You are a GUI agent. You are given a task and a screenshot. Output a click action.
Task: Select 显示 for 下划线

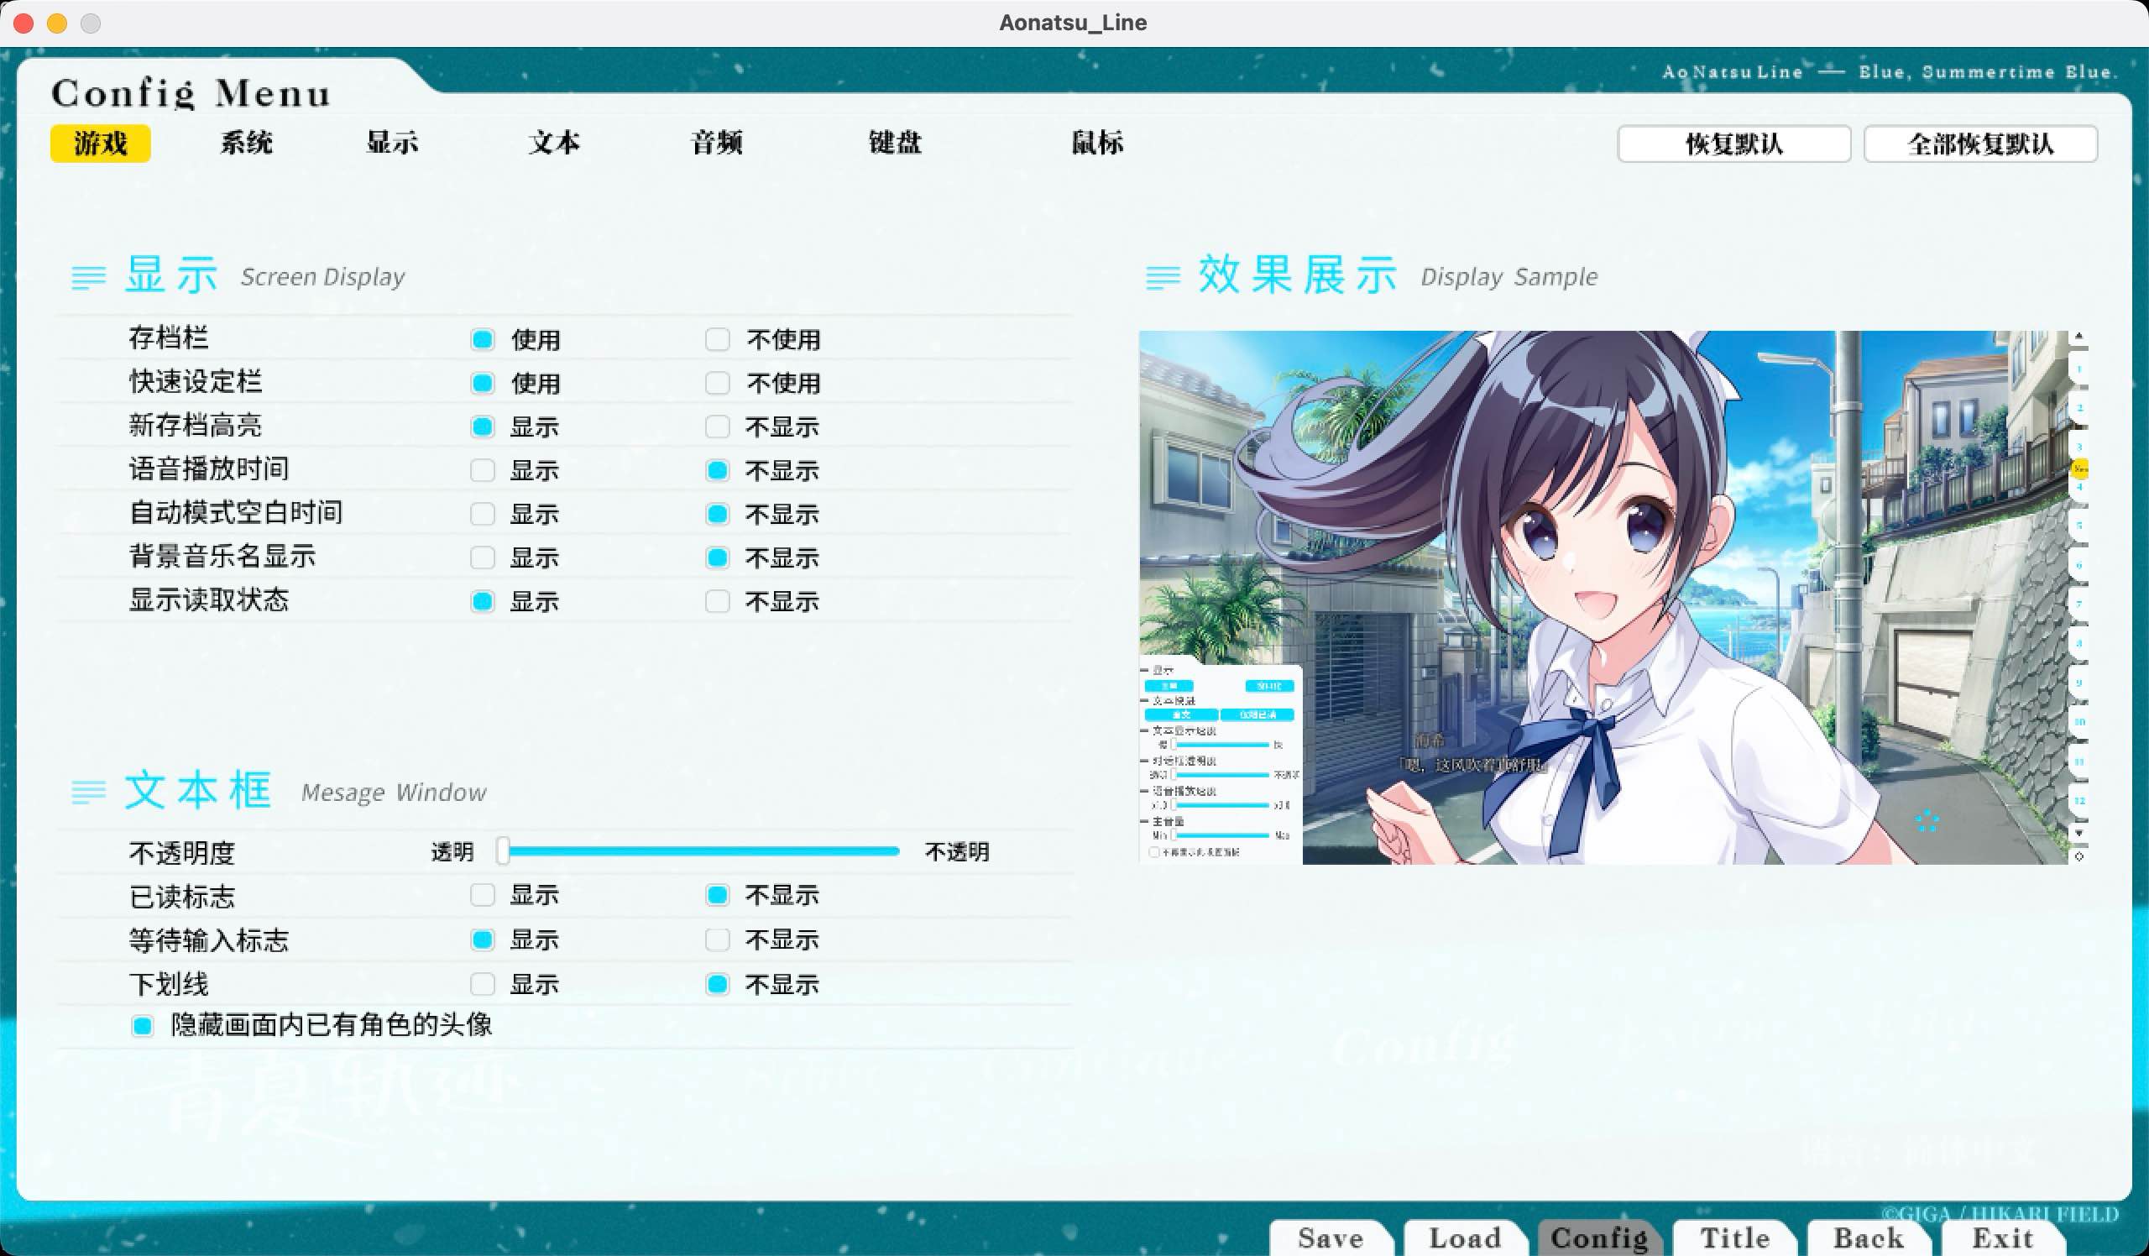pyautogui.click(x=483, y=984)
